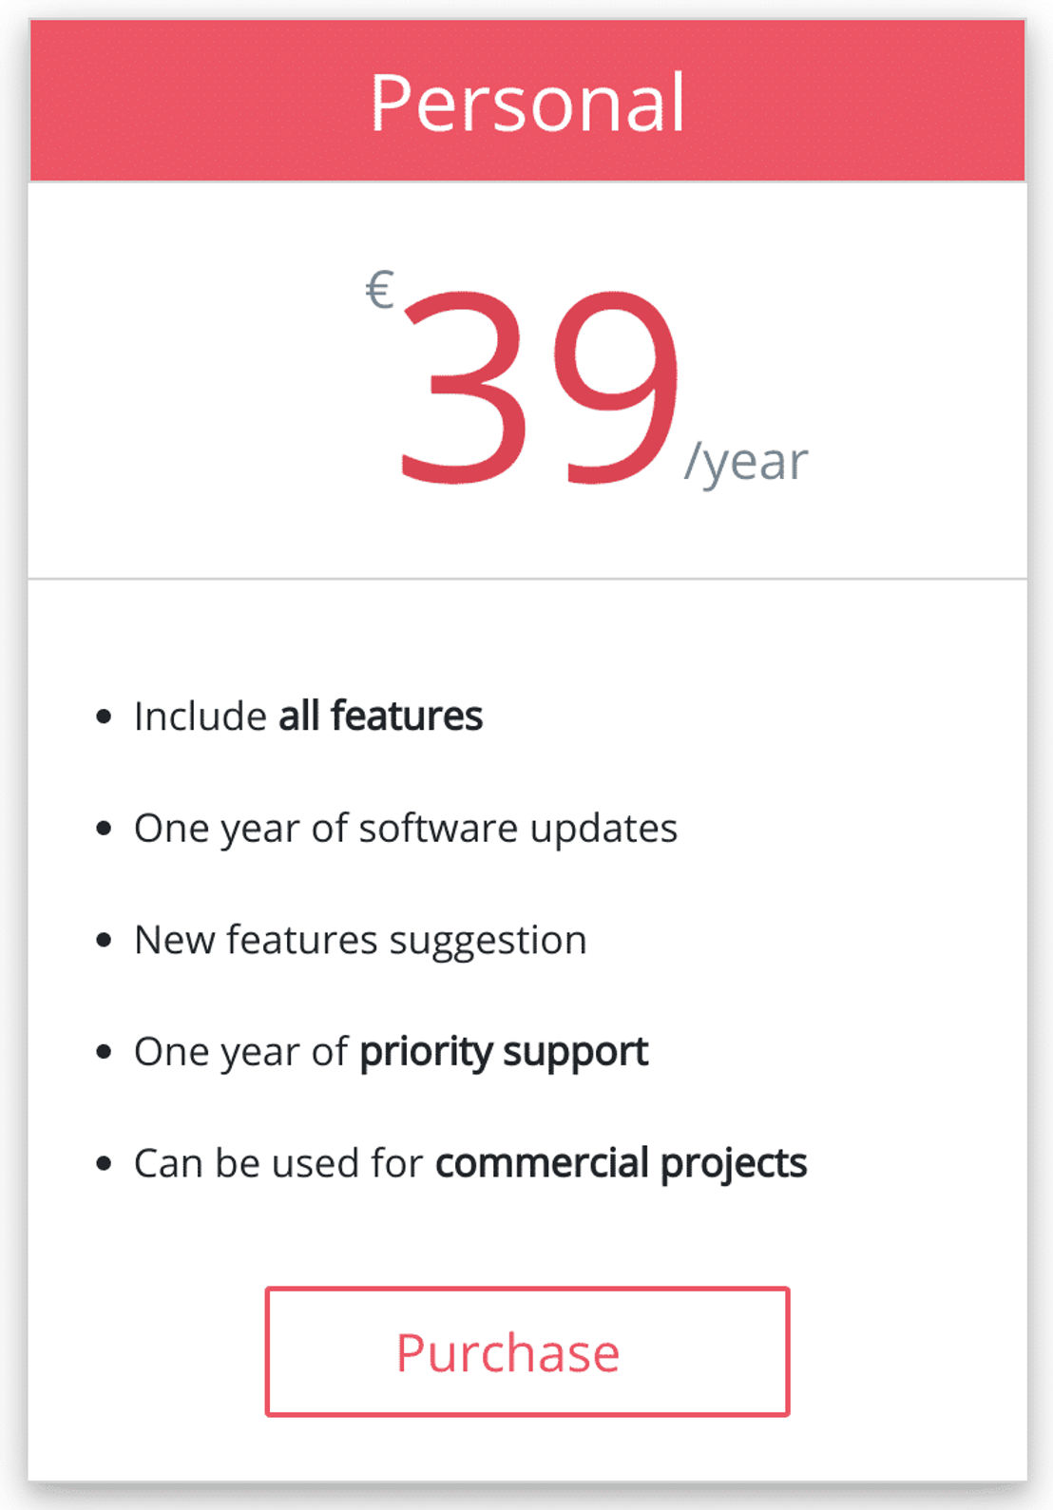Click the 'One year of priority support' item

pyautogui.click(x=391, y=1052)
